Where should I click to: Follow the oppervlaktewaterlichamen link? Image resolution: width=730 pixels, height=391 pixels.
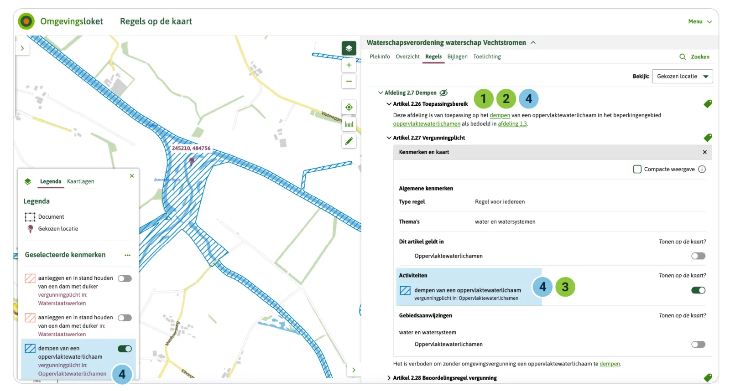427,124
